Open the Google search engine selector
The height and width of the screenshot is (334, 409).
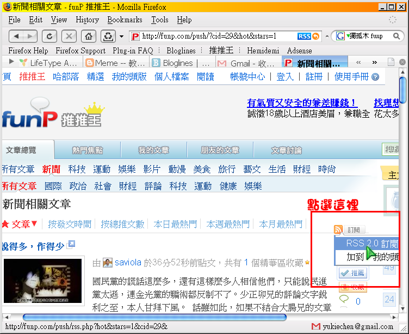(x=342, y=36)
